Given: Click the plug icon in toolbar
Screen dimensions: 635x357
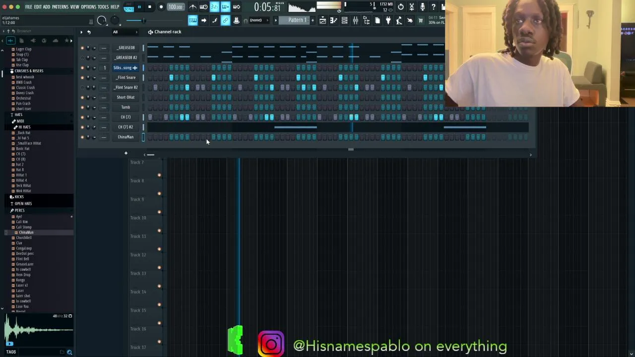Looking at the screenshot, I should pos(388,20).
